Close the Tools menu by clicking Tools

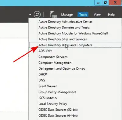pos(83,15)
